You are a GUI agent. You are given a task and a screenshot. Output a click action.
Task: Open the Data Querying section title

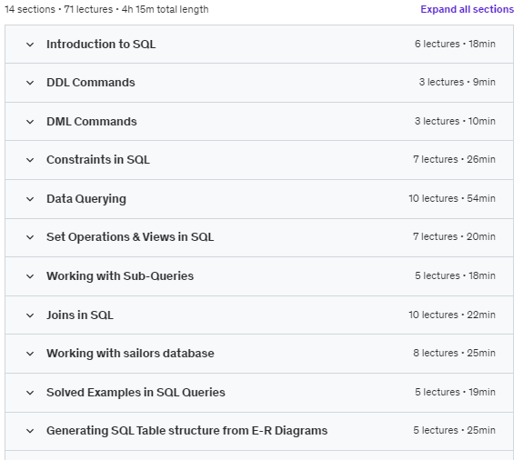86,199
